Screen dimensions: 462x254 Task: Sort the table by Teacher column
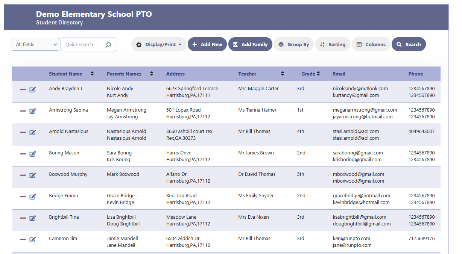[x=283, y=74]
